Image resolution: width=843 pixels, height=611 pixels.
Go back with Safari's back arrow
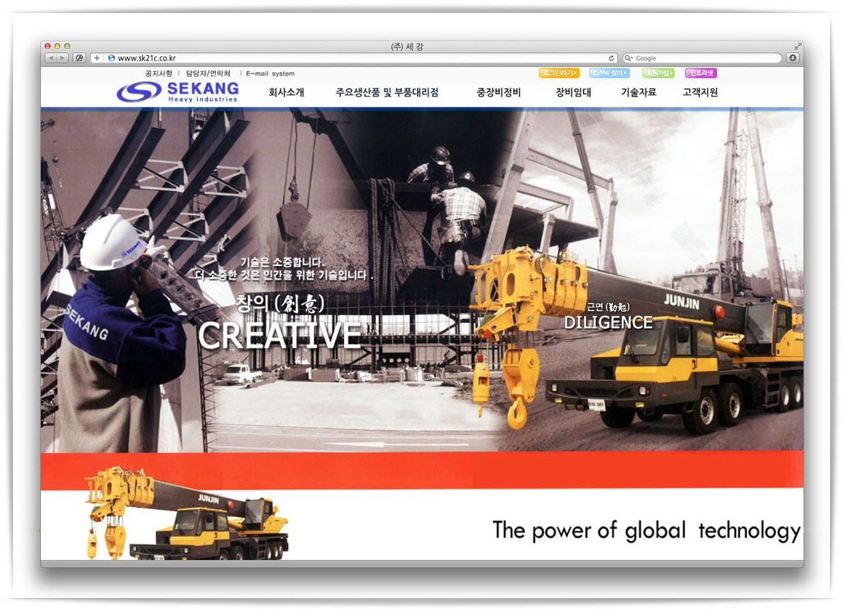pos(51,59)
